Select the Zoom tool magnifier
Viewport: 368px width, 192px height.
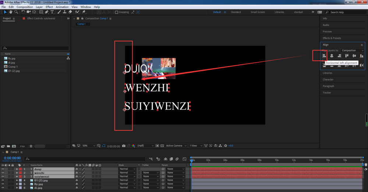[x=16, y=12]
